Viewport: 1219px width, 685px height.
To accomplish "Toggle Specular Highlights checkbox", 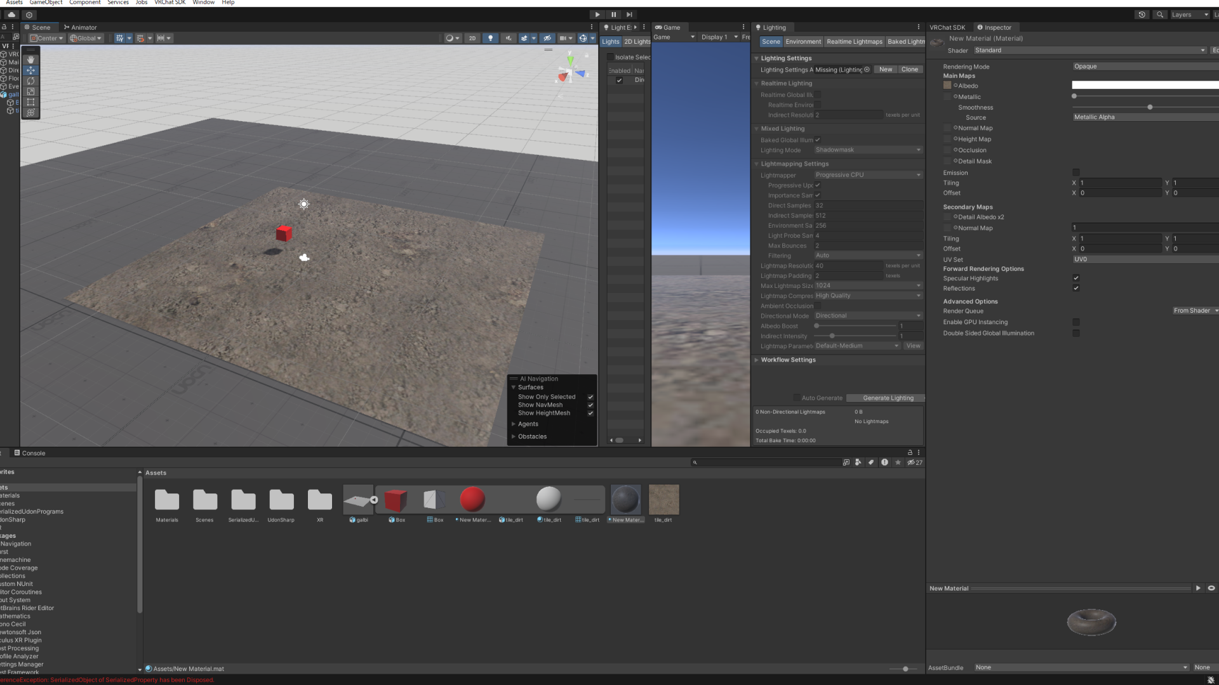I will pos(1076,278).
